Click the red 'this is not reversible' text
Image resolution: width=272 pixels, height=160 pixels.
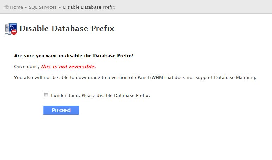68,66
